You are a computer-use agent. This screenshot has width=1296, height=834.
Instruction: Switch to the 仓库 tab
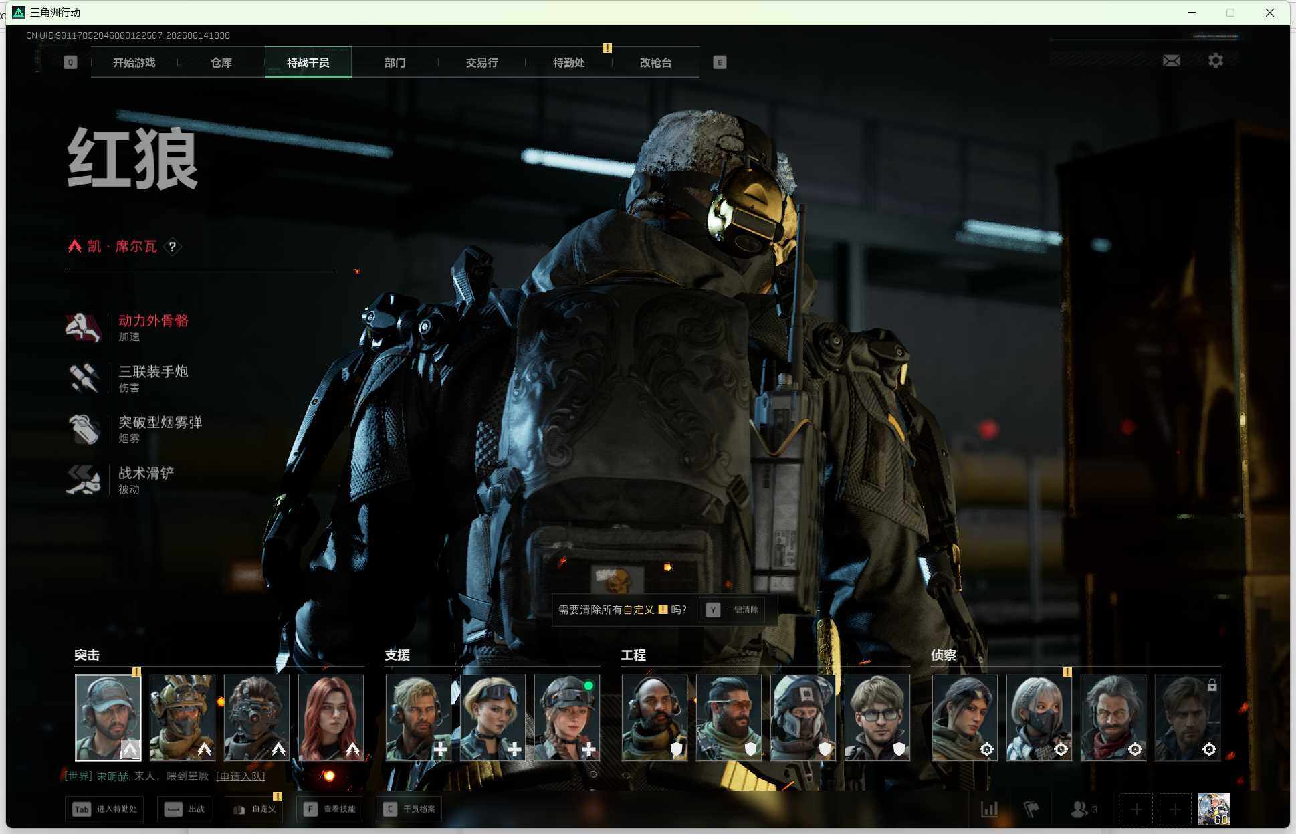pos(221,62)
